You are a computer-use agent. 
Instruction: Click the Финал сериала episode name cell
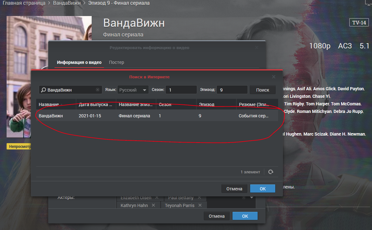point(134,116)
